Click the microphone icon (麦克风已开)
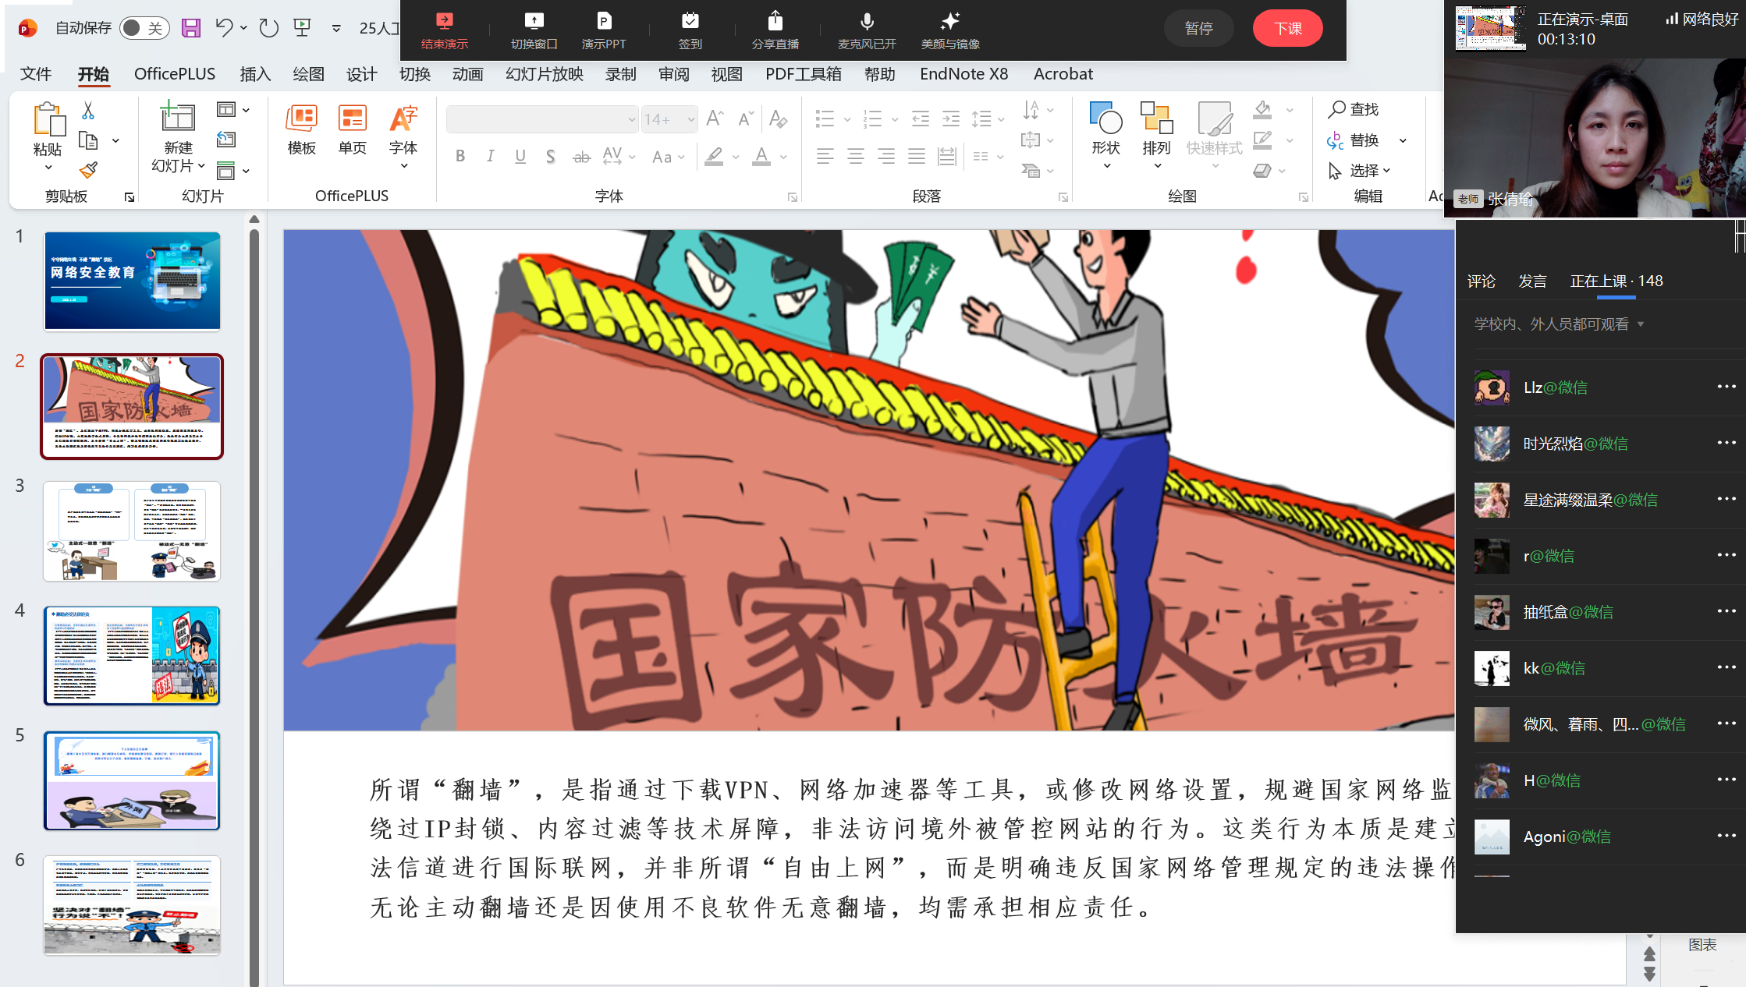Screen dimensions: 1746x987 867,22
